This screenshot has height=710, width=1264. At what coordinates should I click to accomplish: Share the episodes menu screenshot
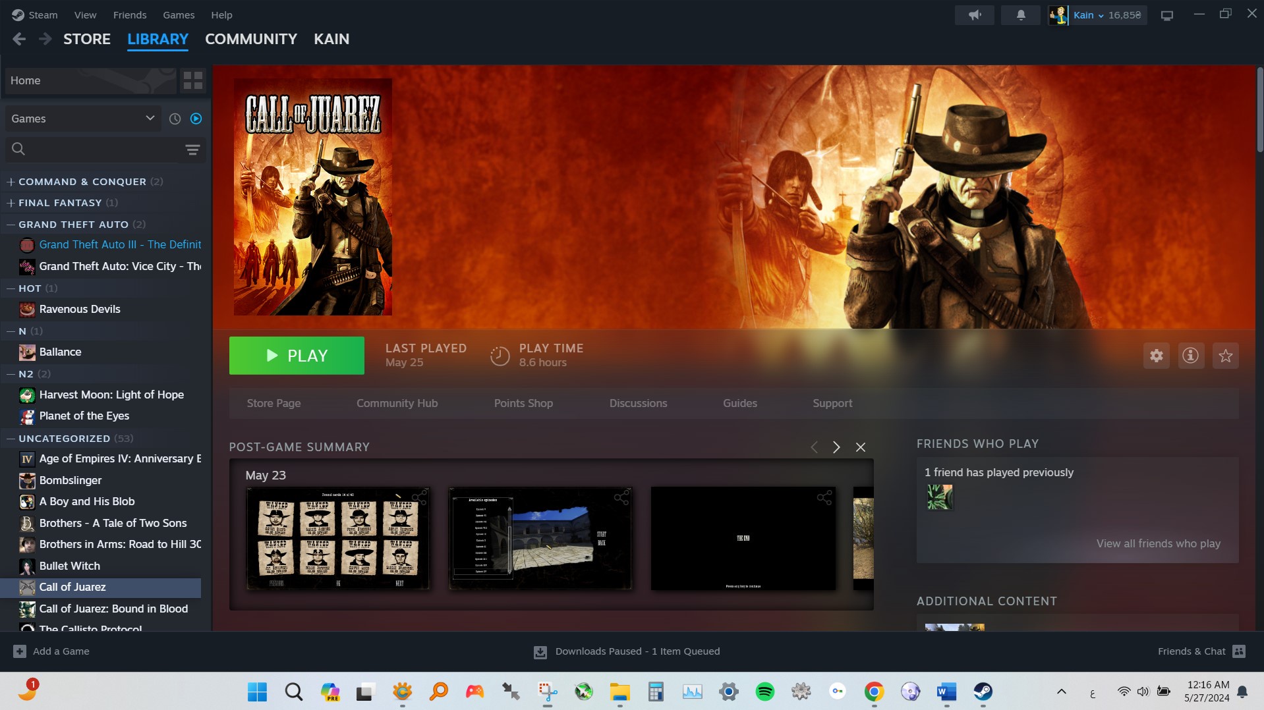[621, 497]
